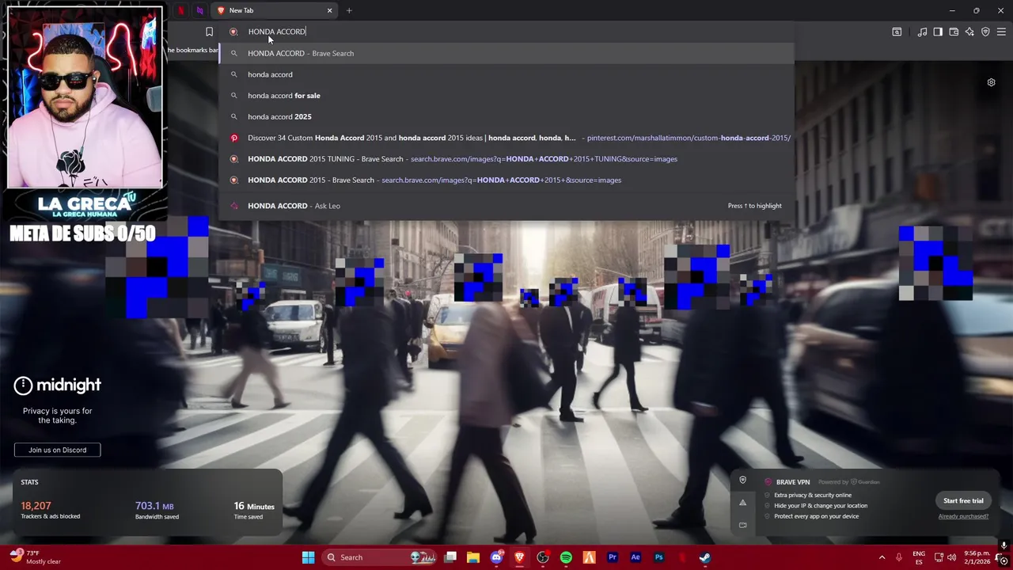Click the music playlist toolbar icon
The height and width of the screenshot is (570, 1013).
(922, 32)
